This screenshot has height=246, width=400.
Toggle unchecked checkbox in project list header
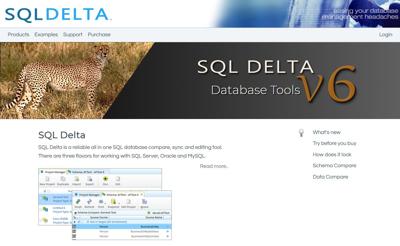coord(49,191)
